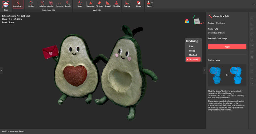Select Fused rendering mode
The width and height of the screenshot is (256, 134).
pos(192,51)
